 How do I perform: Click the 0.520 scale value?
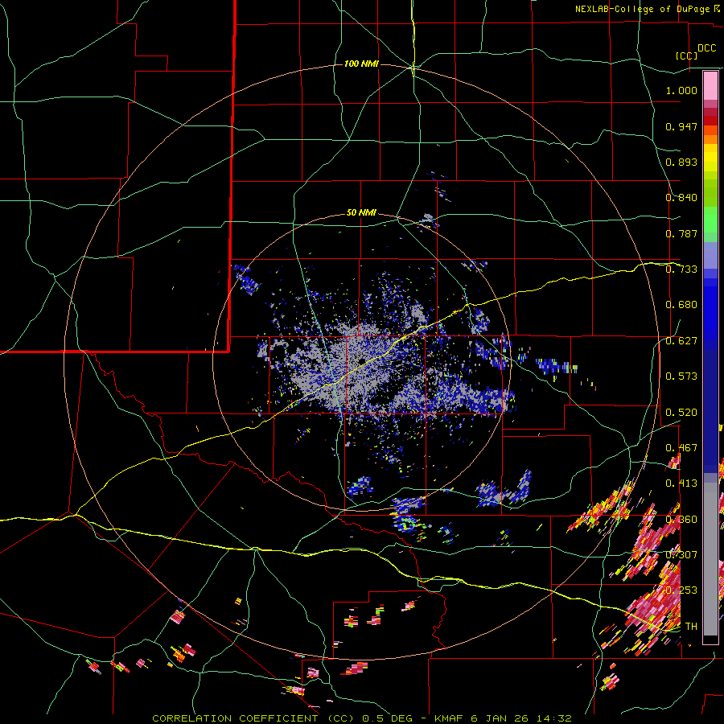(681, 413)
